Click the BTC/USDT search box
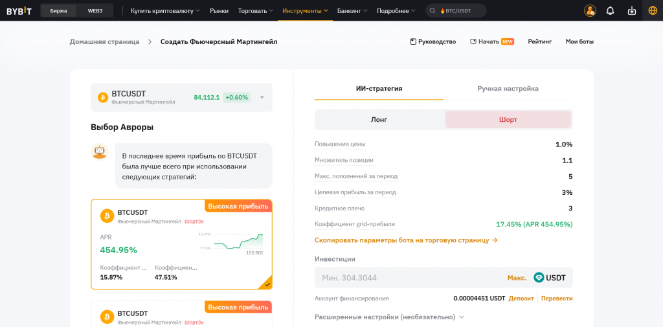 (456, 10)
